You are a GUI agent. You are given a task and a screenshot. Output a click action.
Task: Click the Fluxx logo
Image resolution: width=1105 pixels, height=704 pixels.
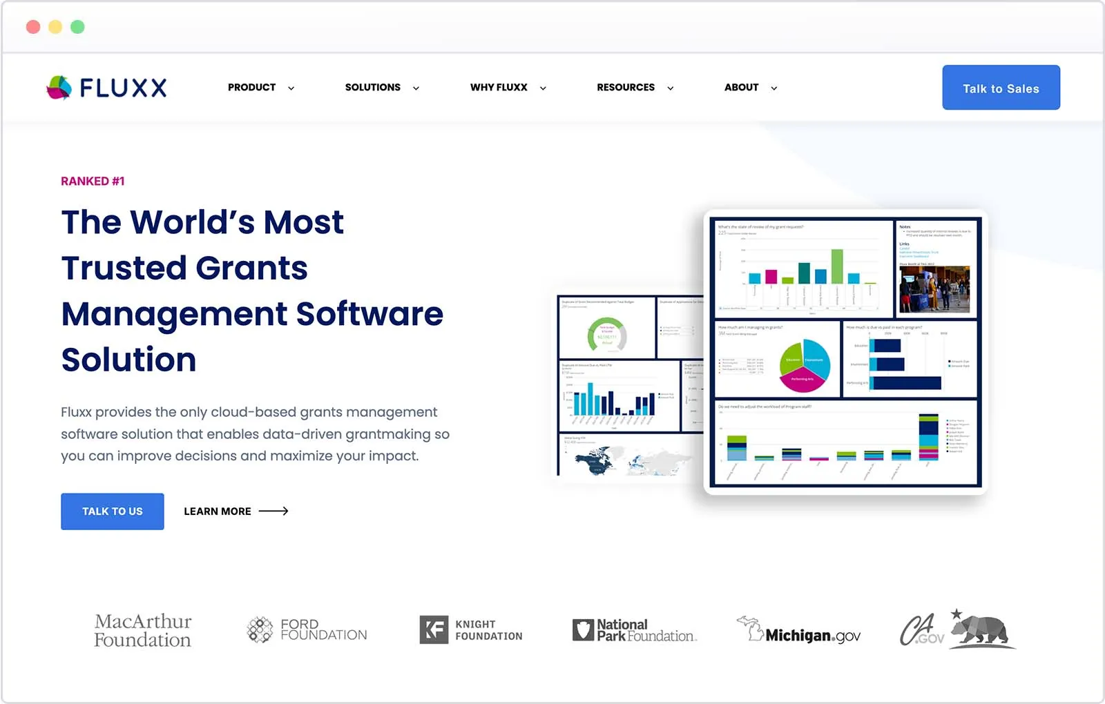106,88
